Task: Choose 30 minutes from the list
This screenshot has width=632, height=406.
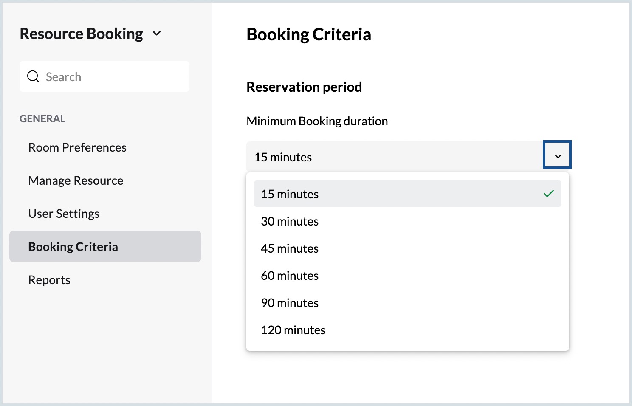Action: coord(290,221)
